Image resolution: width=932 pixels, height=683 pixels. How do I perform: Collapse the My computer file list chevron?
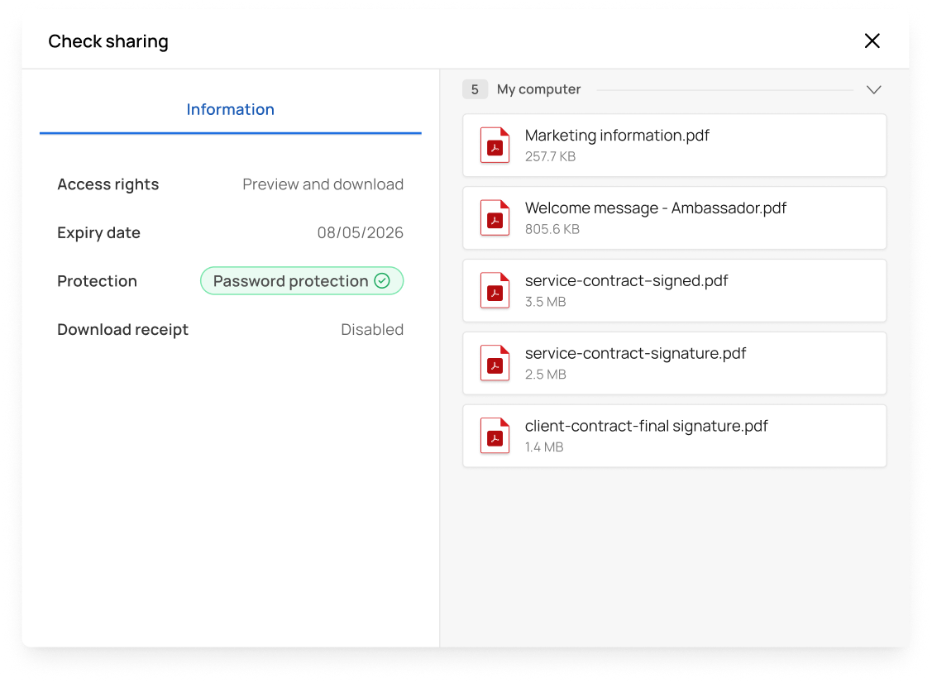pyautogui.click(x=873, y=90)
